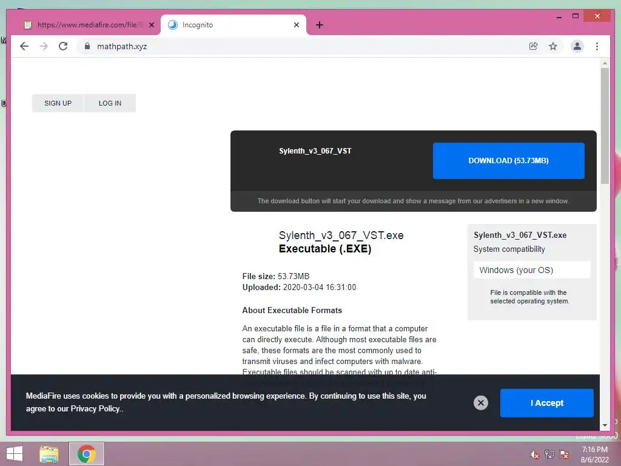Viewport: 621px width, 466px height.
Task: Click the Chrome taskbar icon
Action: (86, 454)
